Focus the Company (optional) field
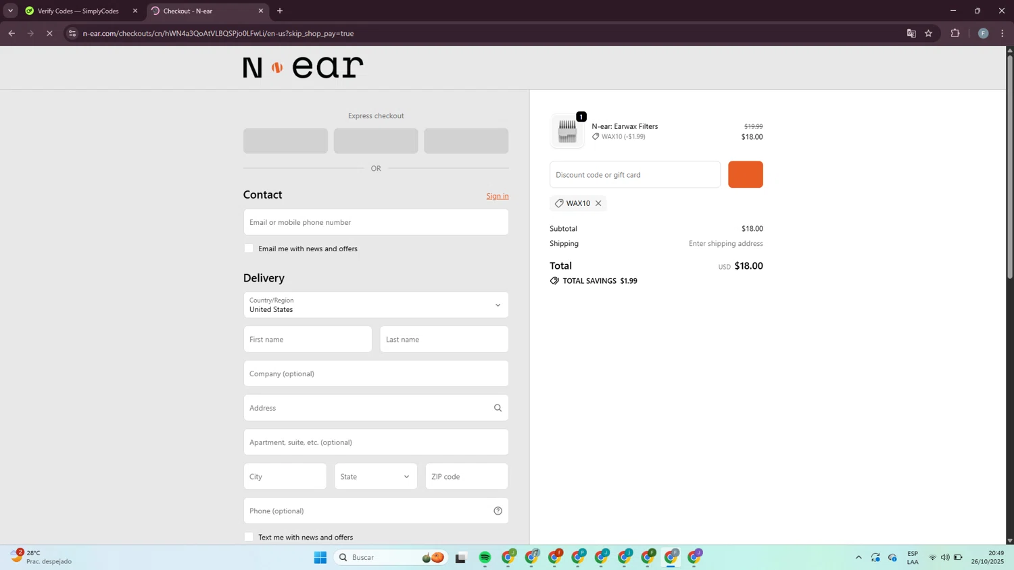1014x570 pixels. [376, 373]
